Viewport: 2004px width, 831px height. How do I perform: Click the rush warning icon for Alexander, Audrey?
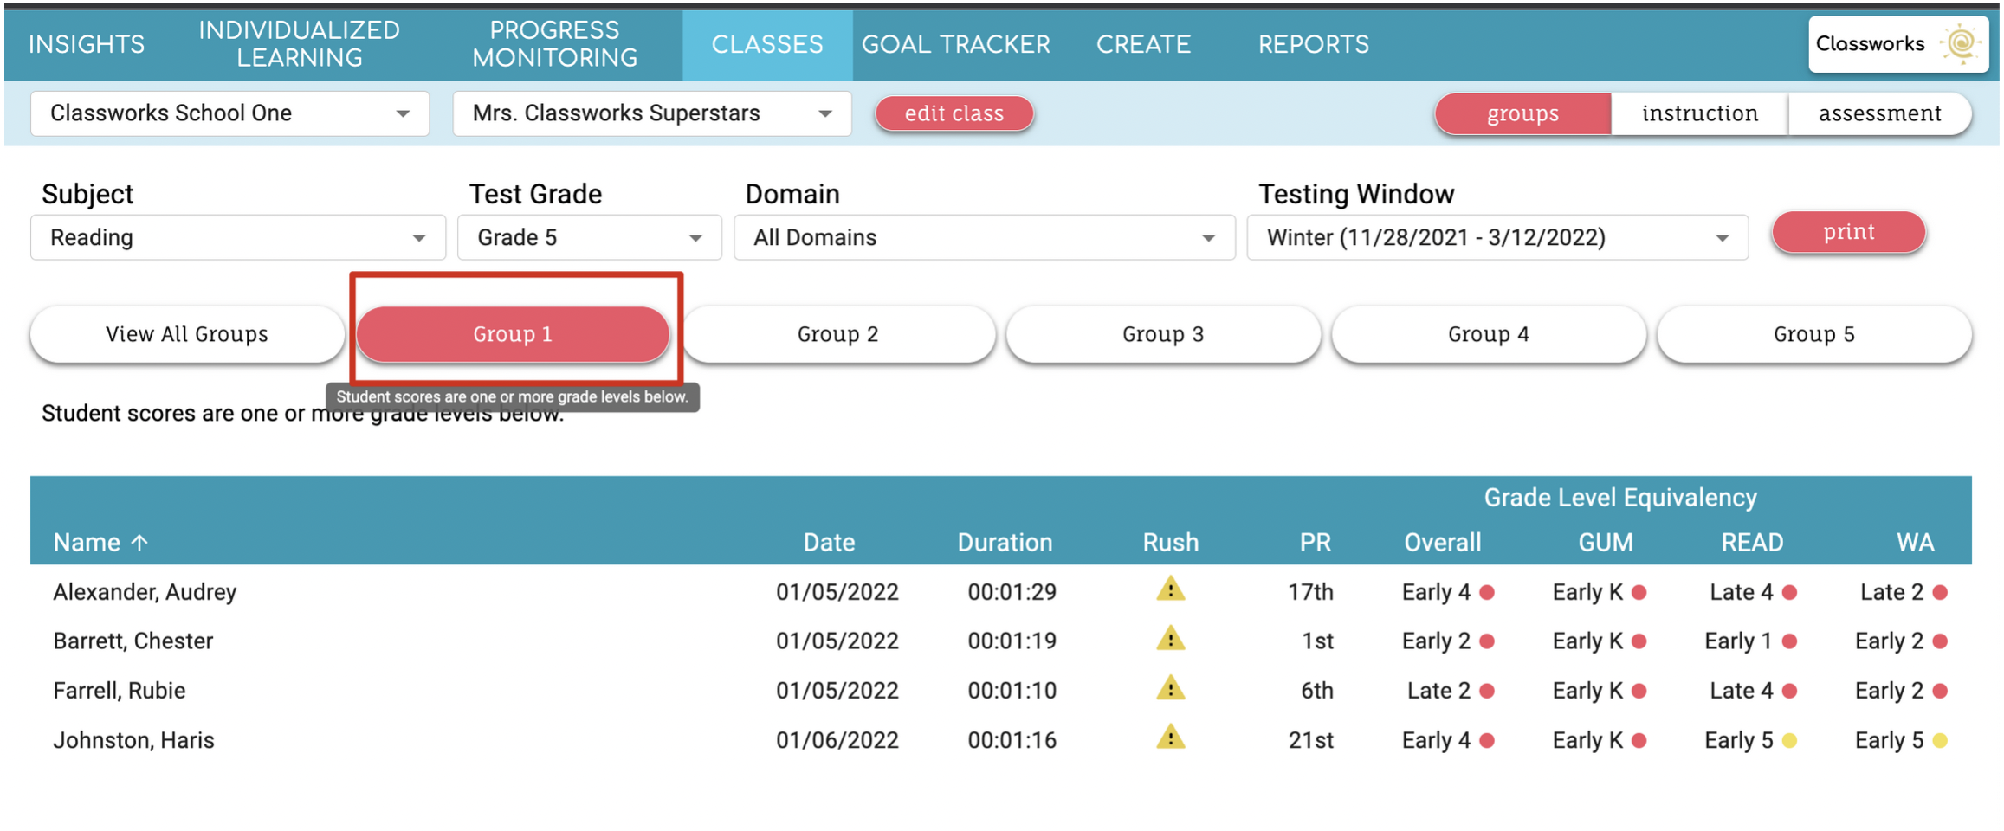click(1170, 589)
